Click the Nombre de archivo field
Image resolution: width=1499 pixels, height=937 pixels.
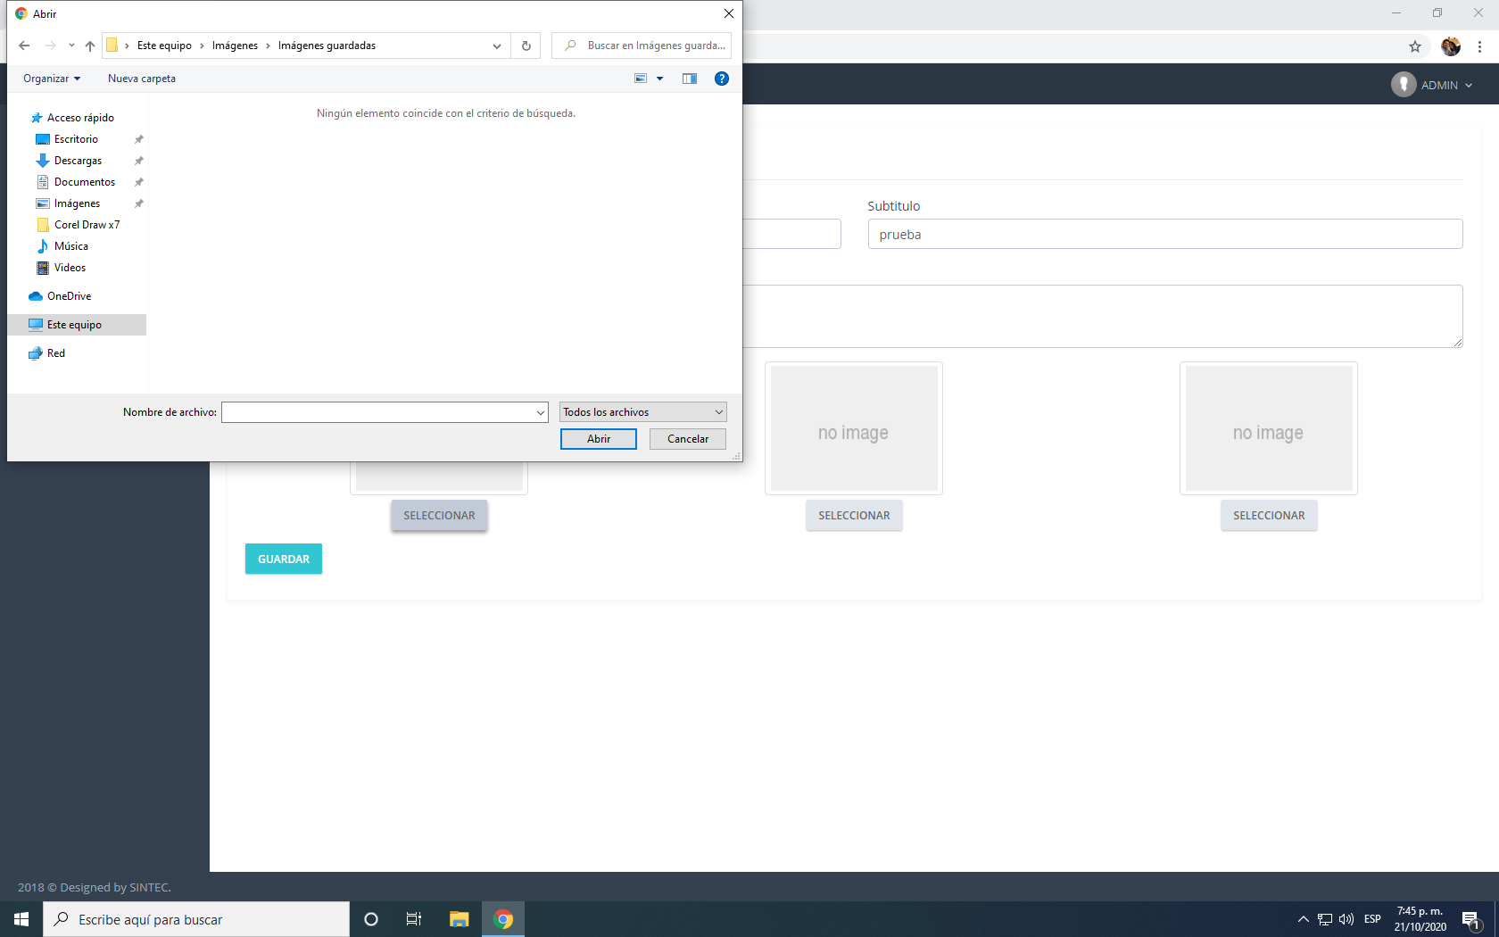[x=377, y=412]
